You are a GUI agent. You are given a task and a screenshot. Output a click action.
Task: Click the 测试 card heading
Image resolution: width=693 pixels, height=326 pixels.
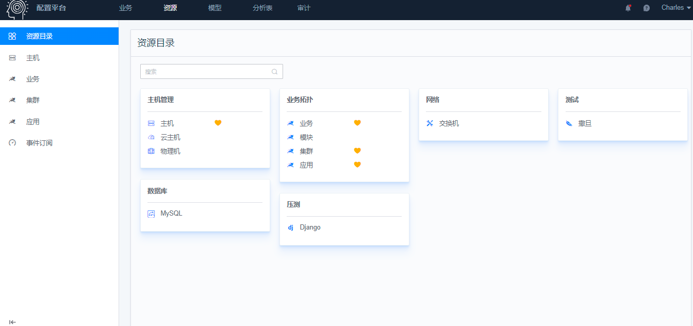[572, 100]
